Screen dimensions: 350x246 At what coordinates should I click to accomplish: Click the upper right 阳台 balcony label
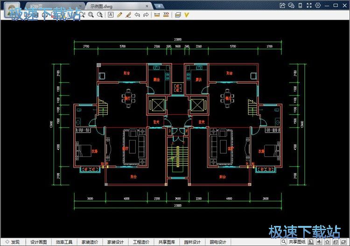[x=229, y=73]
